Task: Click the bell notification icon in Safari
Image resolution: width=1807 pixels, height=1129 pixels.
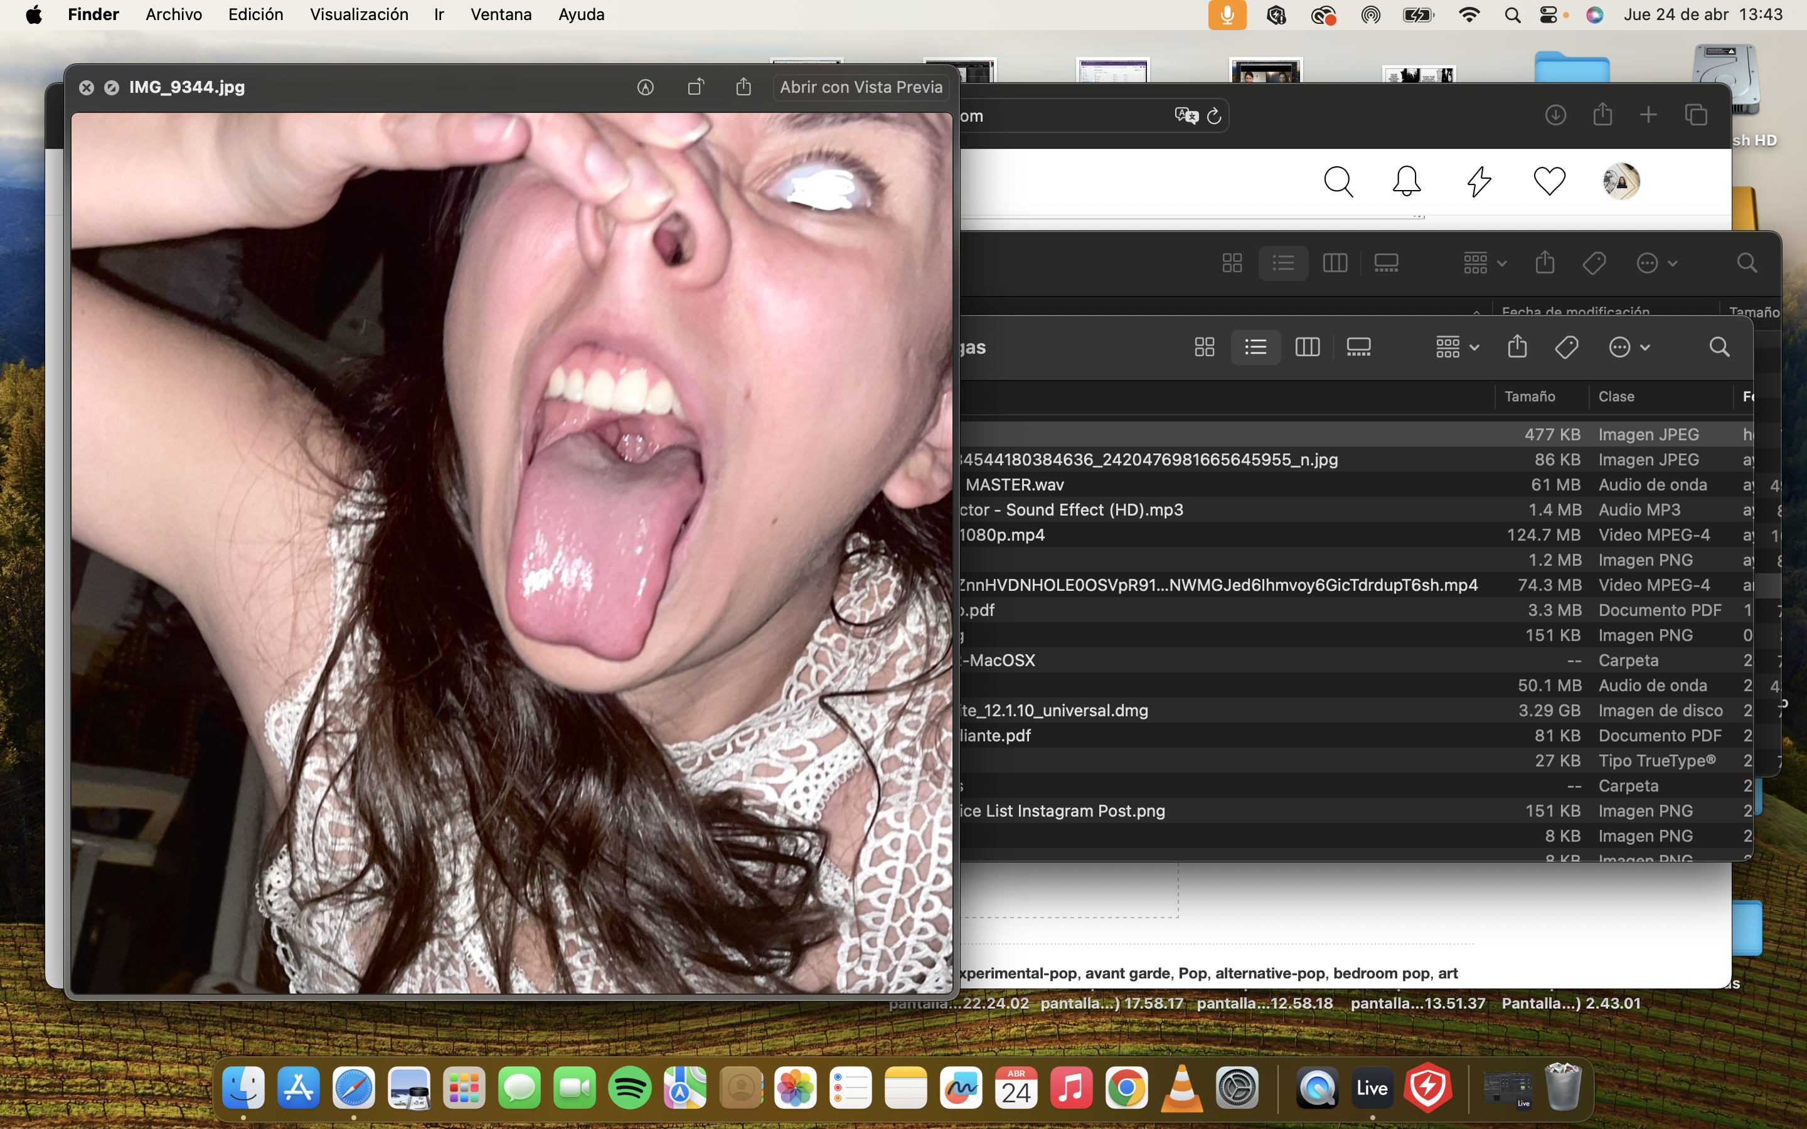Action: pyautogui.click(x=1406, y=181)
